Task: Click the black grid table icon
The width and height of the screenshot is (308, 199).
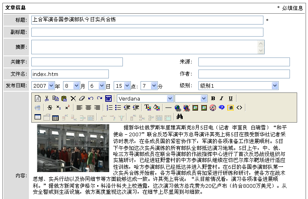Action: coord(55,118)
